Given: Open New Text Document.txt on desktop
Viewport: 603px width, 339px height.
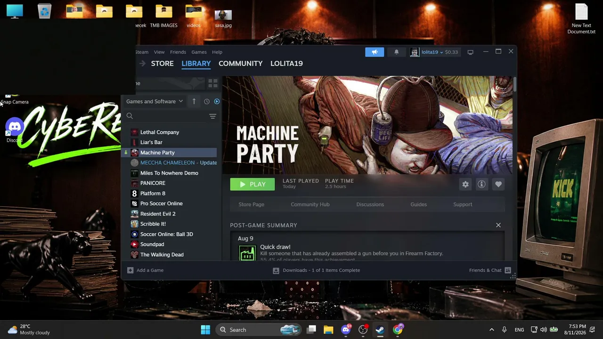Looking at the screenshot, I should pos(581,19).
